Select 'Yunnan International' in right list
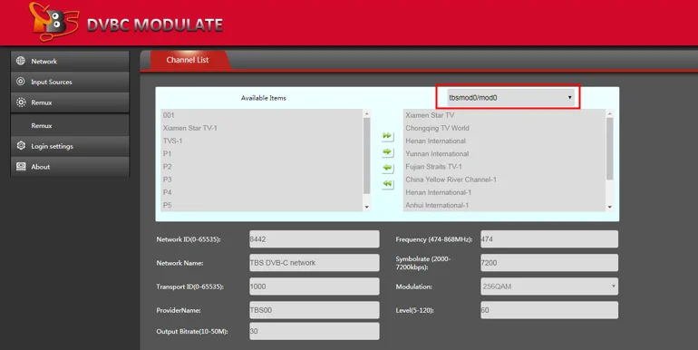The width and height of the screenshot is (698, 350). [505, 154]
